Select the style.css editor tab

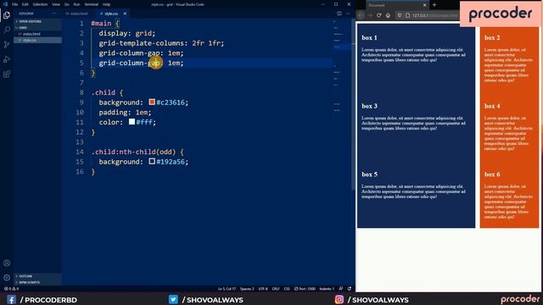point(111,14)
